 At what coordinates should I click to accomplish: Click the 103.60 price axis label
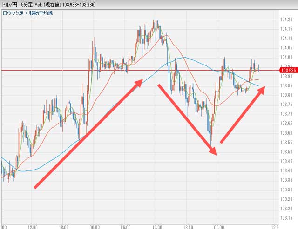coord(286,133)
